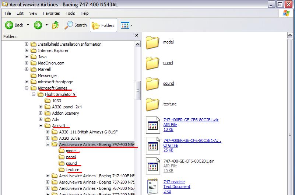This screenshot has height=195, width=295.
Task: Toggle the Folders pane button
Action: [103, 25]
